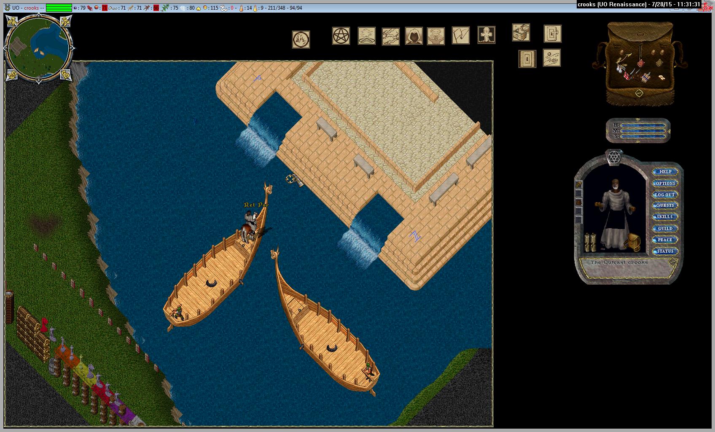Target the mounted player labeled Rel Por

(250, 226)
